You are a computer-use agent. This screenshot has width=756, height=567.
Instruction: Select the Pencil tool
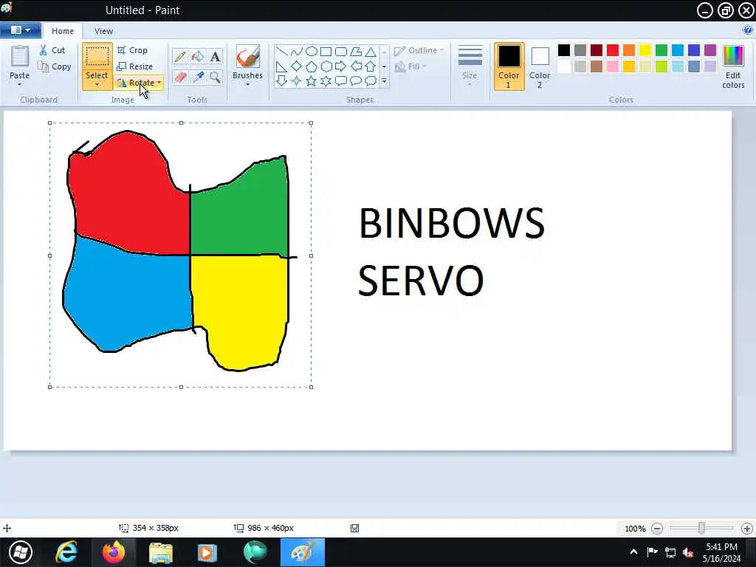(180, 56)
